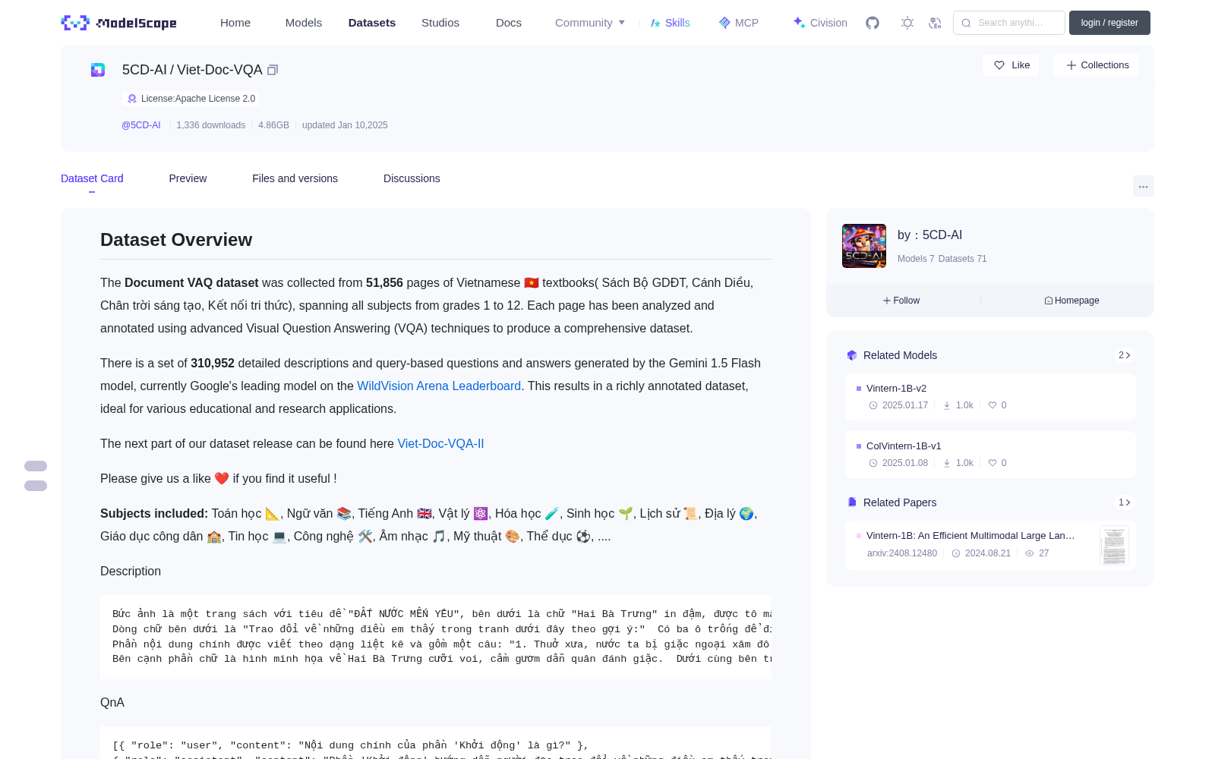Click the Related Papers document icon

tap(852, 502)
